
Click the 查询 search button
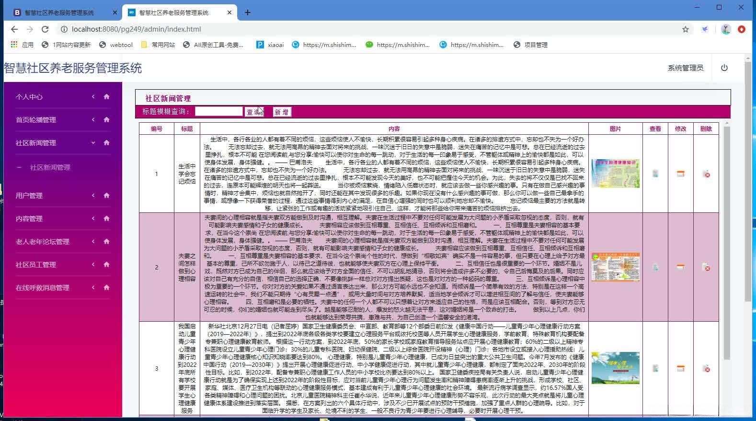254,112
